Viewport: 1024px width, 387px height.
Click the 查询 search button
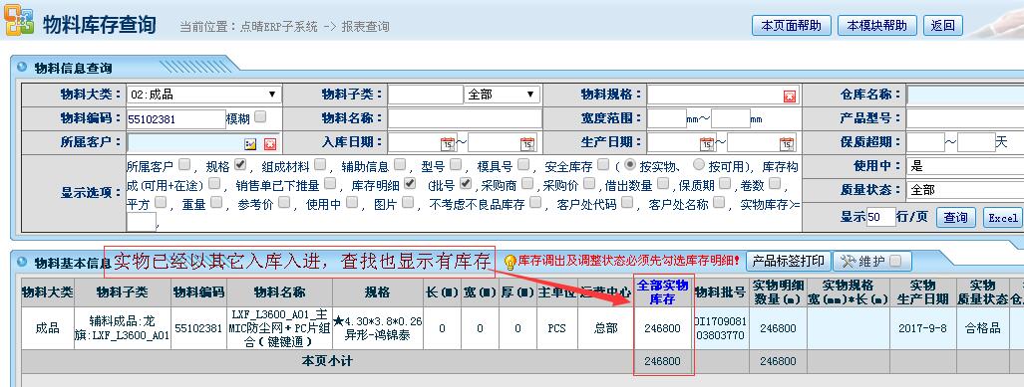955,218
